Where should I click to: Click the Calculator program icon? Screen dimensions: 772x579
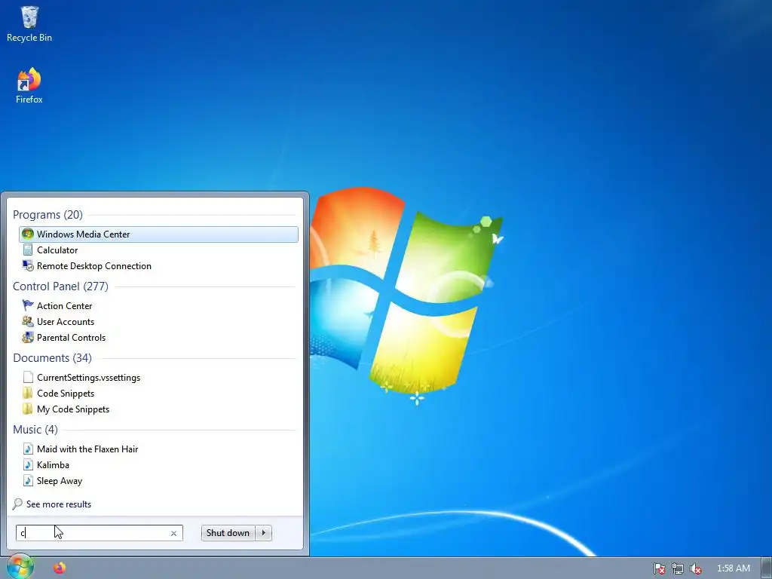(x=28, y=250)
